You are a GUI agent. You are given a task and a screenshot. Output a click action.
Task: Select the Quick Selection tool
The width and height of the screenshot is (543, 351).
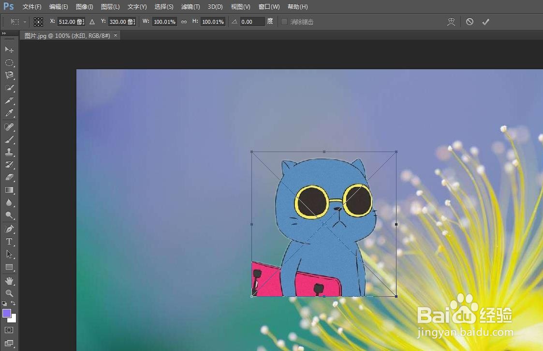click(x=9, y=88)
